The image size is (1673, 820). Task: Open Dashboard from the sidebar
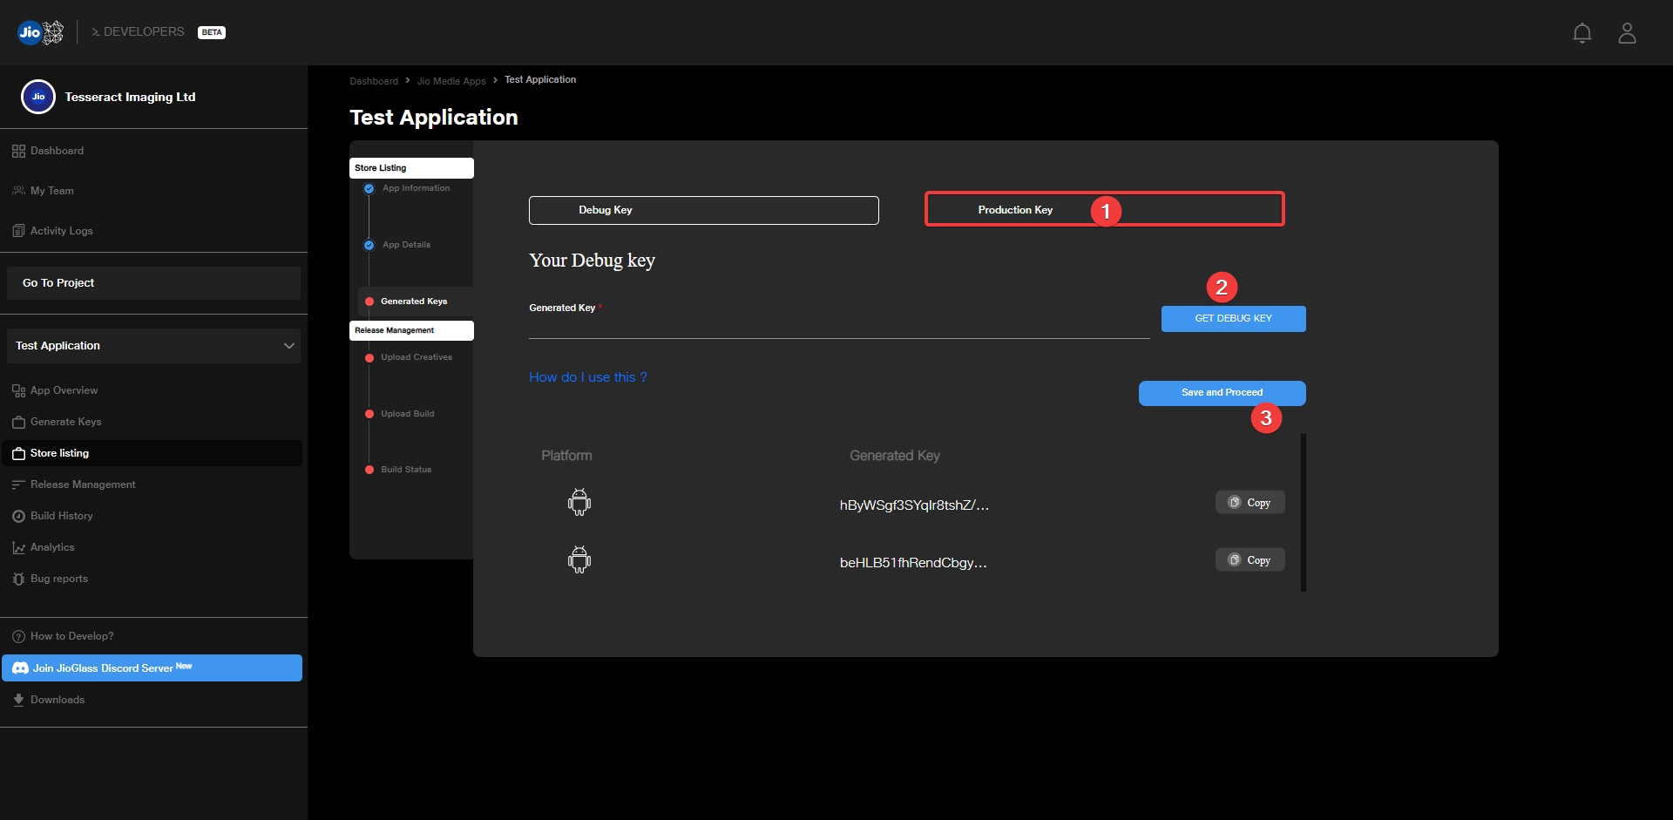(x=57, y=151)
